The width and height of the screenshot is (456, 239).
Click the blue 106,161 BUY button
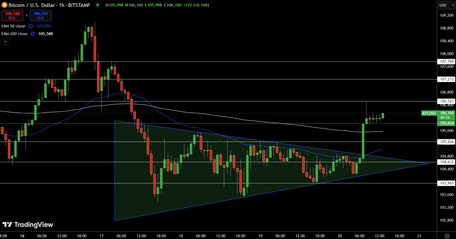[41, 16]
